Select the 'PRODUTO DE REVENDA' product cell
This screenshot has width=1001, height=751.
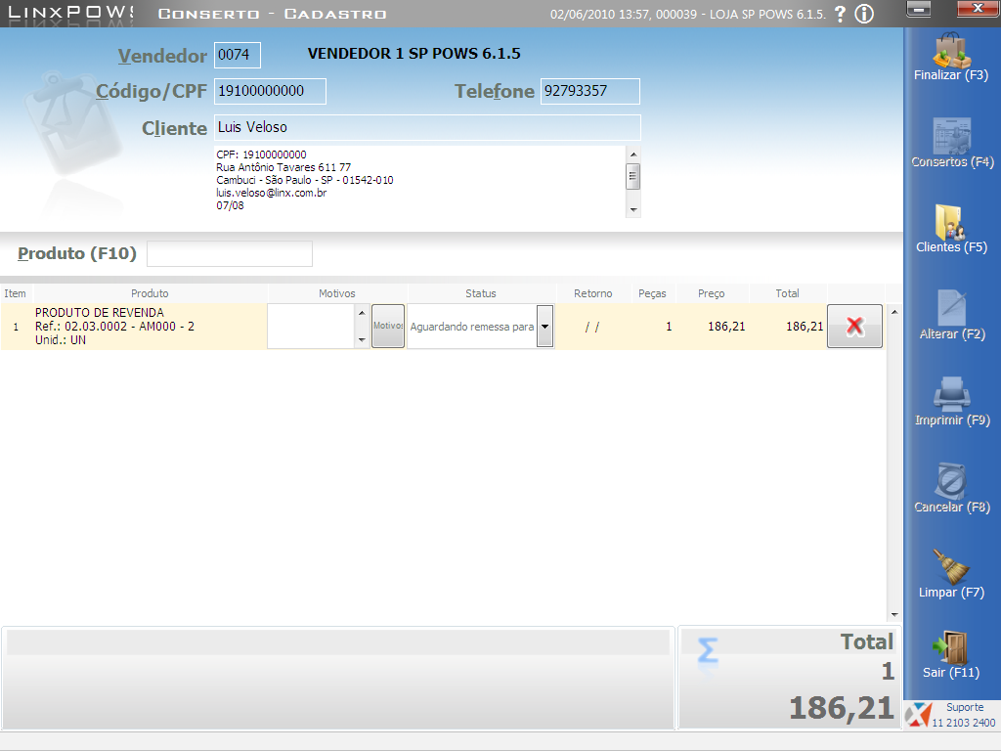click(150, 327)
